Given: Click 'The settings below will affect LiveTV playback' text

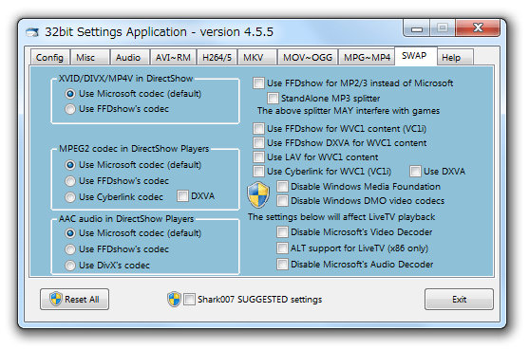Looking at the screenshot, I should coord(341,217).
